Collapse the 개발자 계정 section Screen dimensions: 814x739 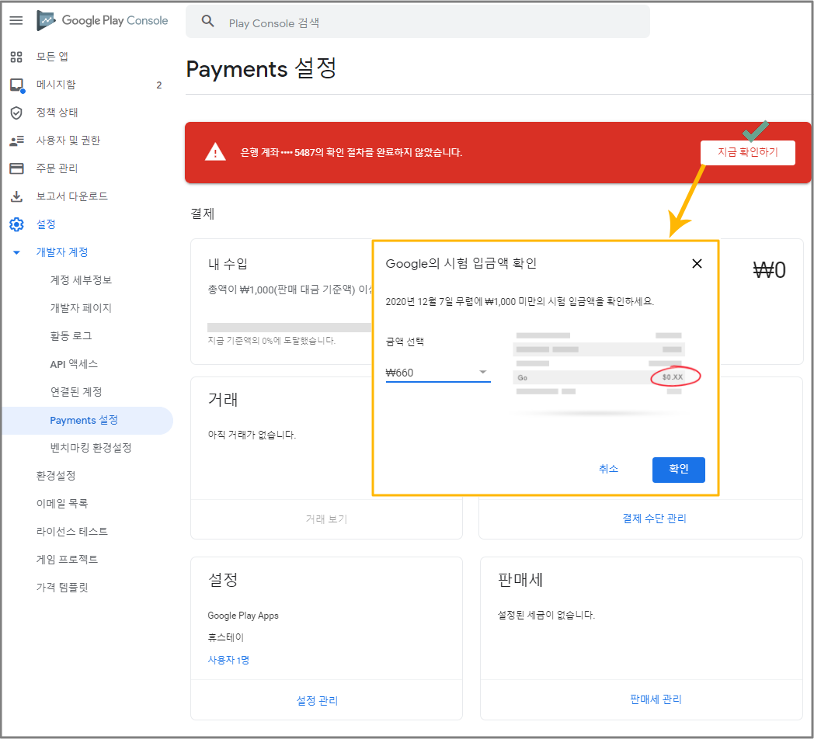click(17, 252)
